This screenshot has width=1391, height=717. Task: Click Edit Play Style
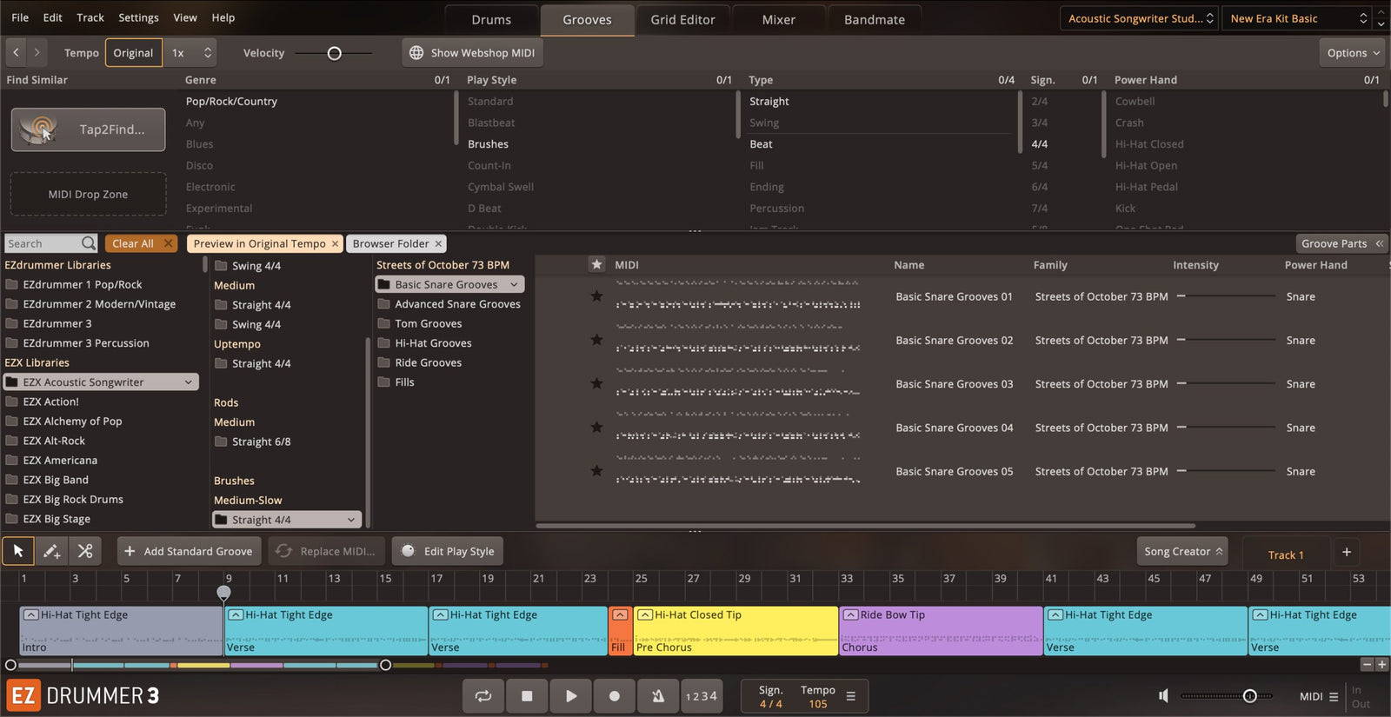(x=448, y=551)
